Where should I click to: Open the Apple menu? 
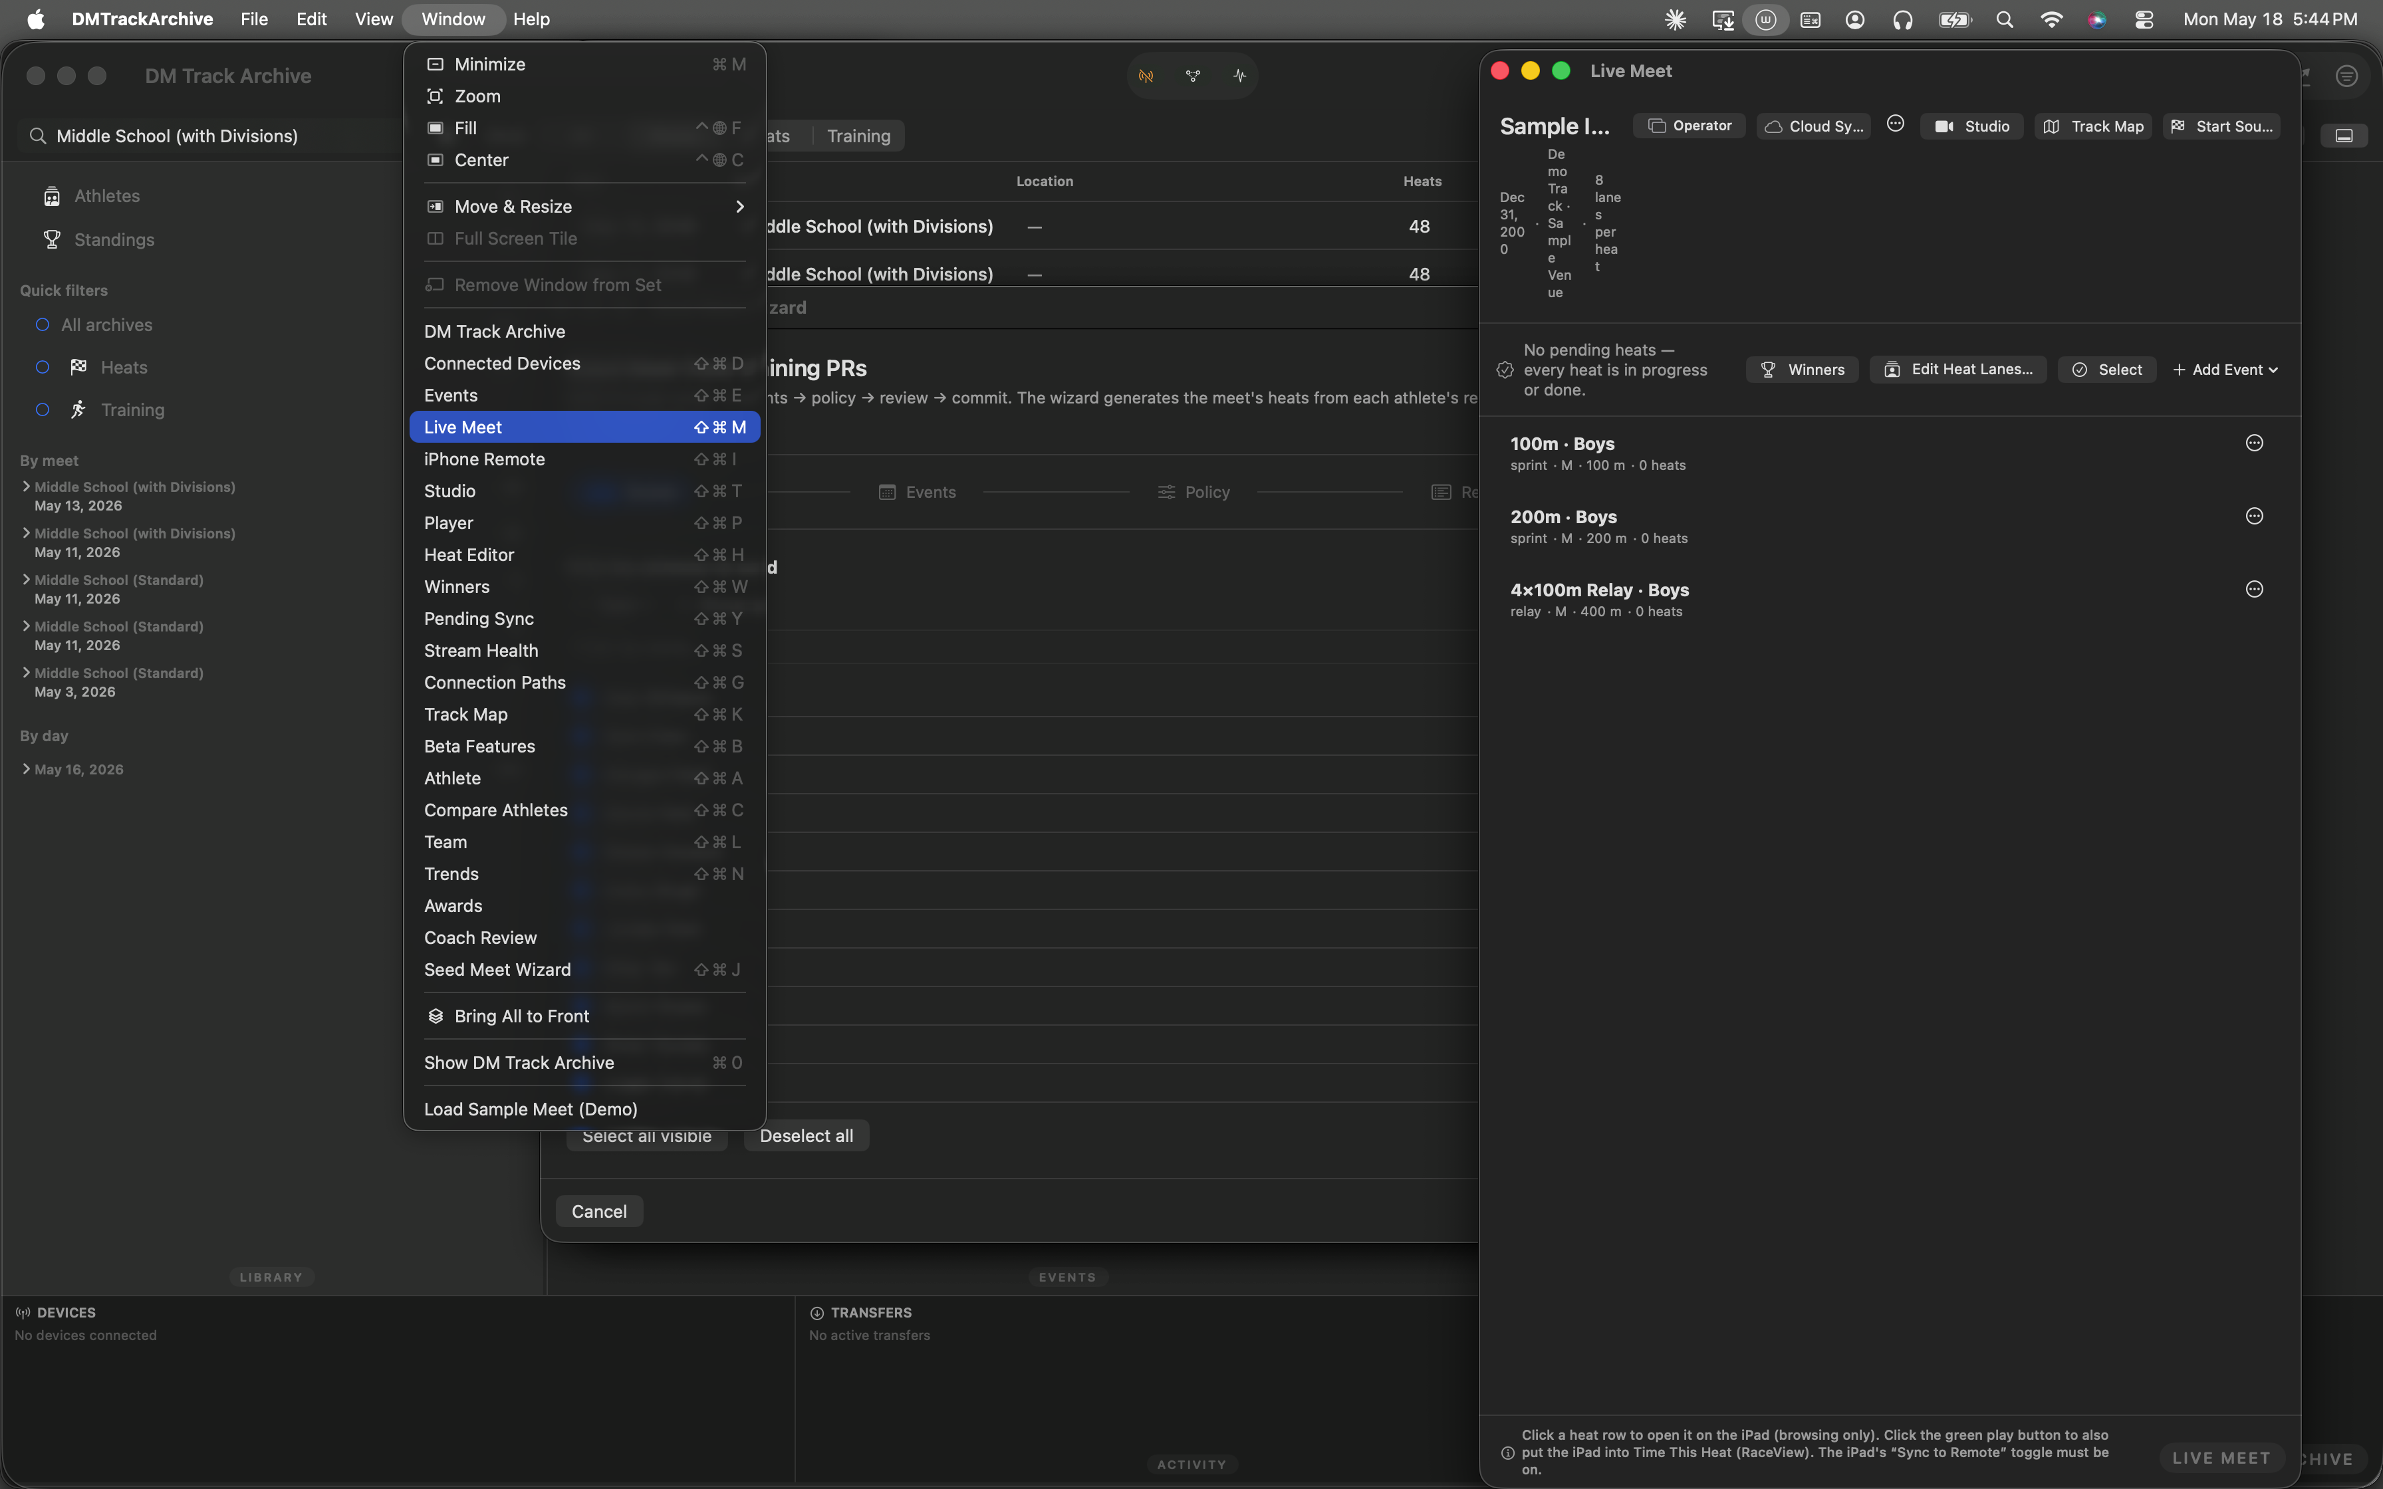tap(35, 19)
